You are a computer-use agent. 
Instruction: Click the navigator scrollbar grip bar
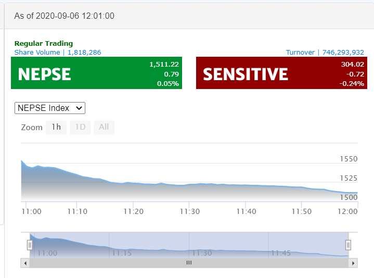(x=189, y=263)
